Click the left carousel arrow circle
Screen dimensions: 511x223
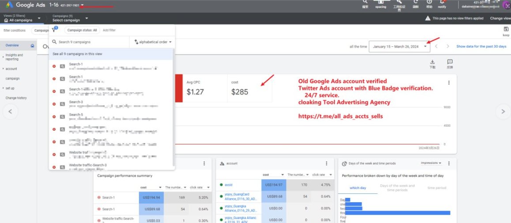tap(10, 111)
